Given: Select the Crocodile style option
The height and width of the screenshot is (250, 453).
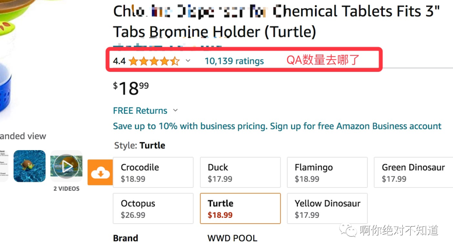Looking at the screenshot, I should [x=153, y=172].
